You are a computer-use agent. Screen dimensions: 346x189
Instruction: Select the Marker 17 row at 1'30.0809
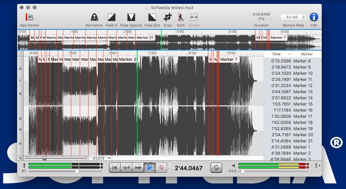click(293, 117)
